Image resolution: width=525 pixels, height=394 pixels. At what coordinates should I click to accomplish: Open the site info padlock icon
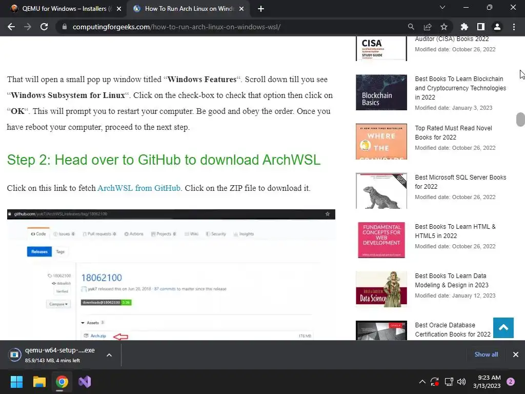click(65, 27)
